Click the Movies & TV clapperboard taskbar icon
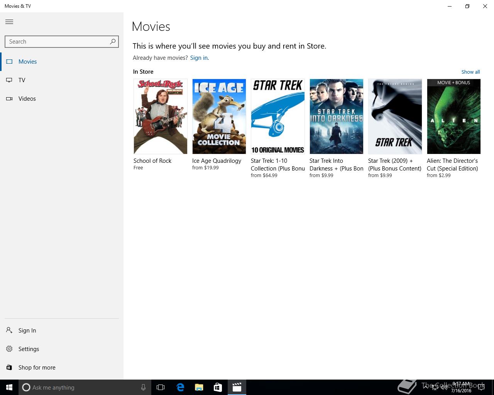494x395 pixels. tap(237, 387)
